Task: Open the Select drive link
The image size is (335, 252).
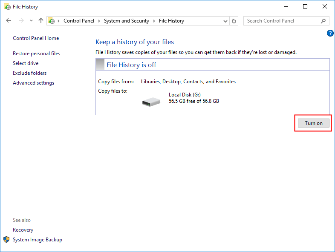Action: [x=26, y=63]
